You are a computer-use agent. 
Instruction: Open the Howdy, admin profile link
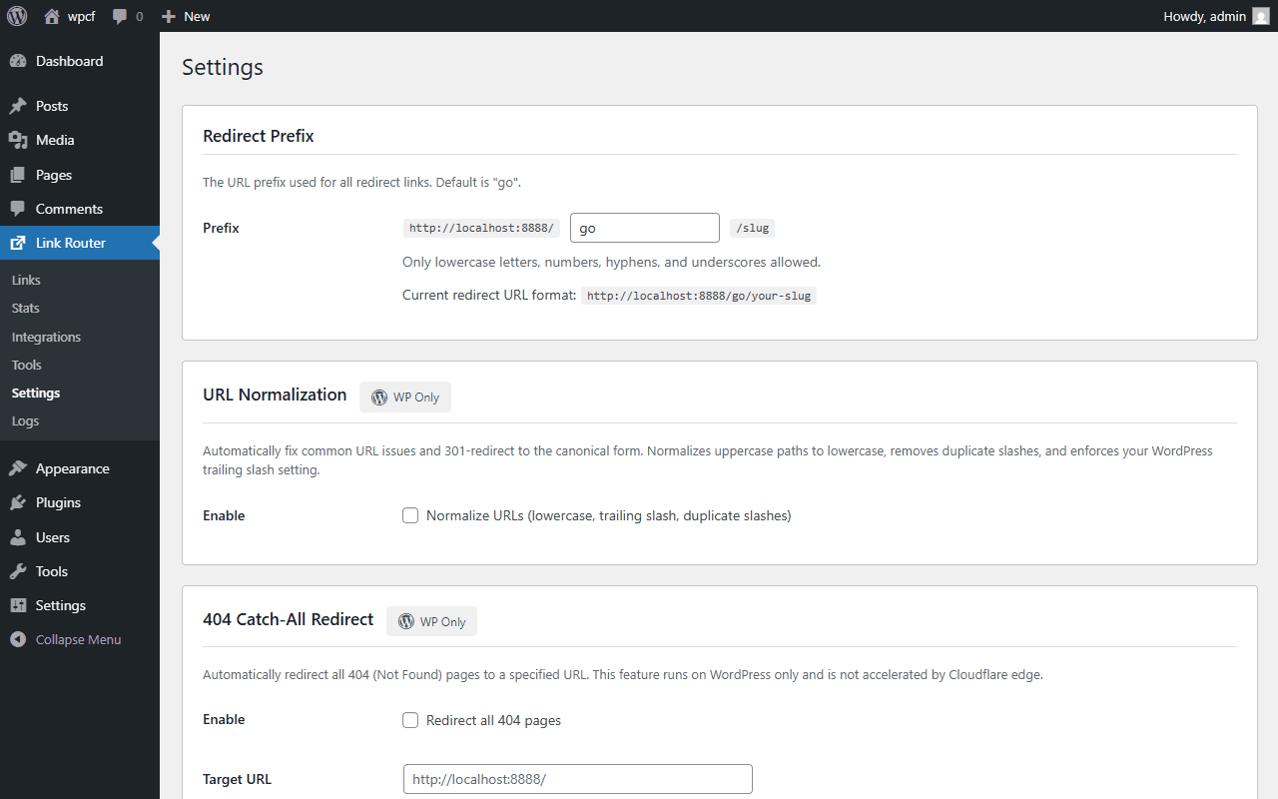[x=1204, y=16]
